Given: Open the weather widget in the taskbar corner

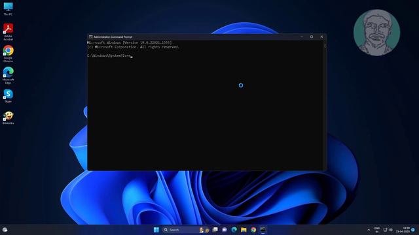Looking at the screenshot, I should coord(5,230).
